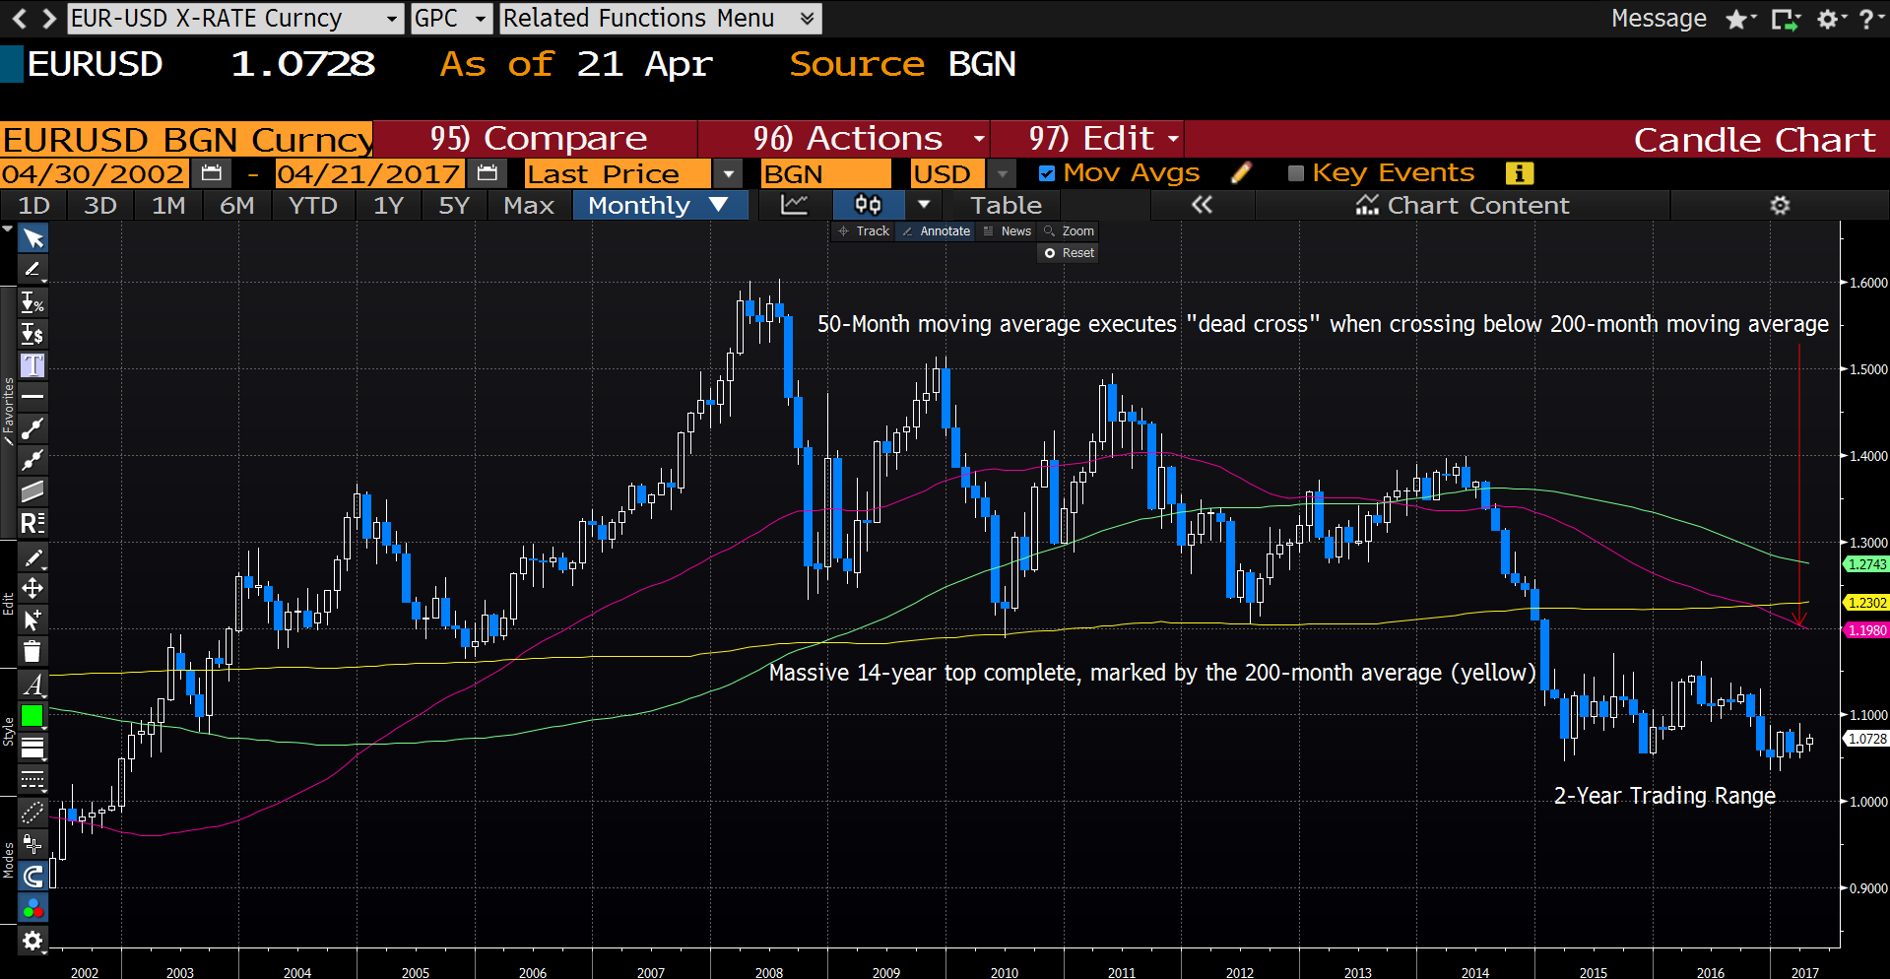Open the green color swatch picker
Viewport: 1890px width, 979px height.
point(33,716)
